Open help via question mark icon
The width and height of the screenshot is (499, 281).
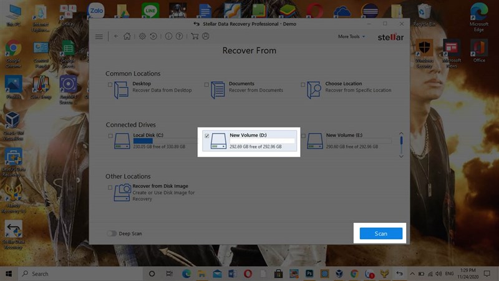(x=180, y=36)
